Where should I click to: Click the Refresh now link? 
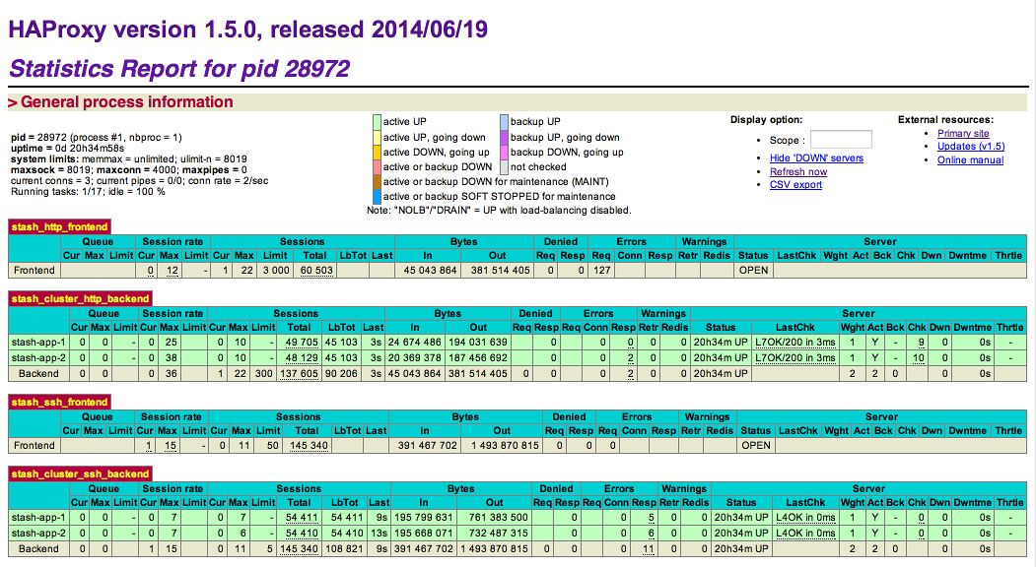(798, 171)
